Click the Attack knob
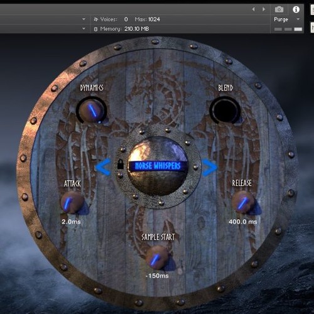 (x=72, y=202)
